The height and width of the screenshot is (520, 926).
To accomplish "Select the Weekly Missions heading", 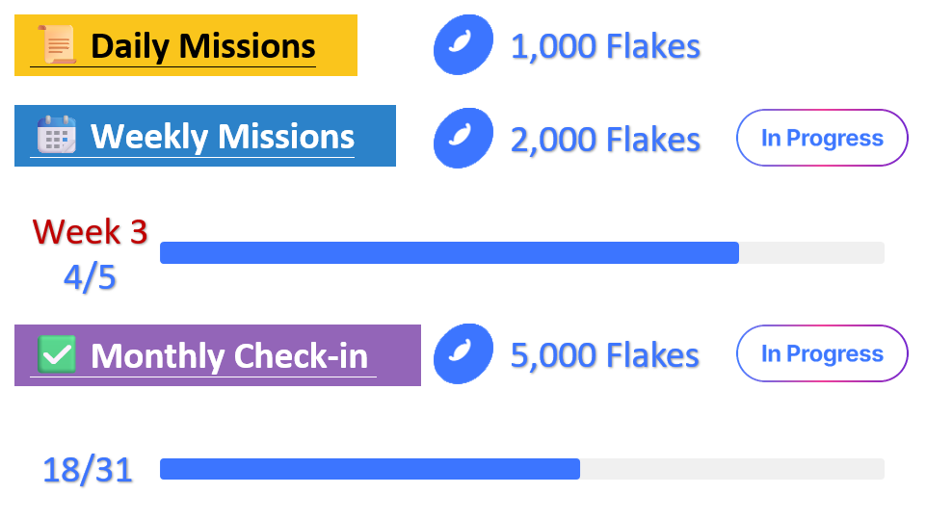I will pos(222,136).
